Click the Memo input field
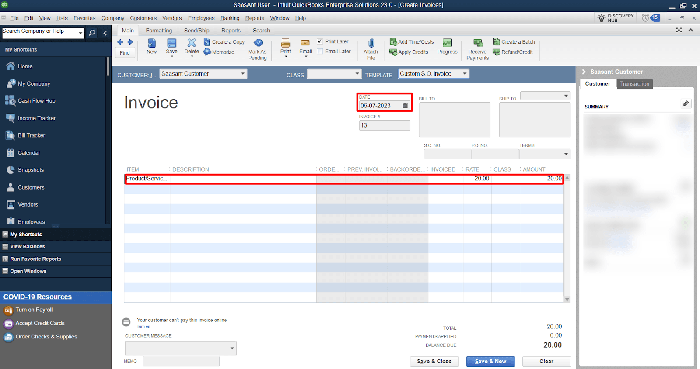The width and height of the screenshot is (700, 369). click(181, 361)
